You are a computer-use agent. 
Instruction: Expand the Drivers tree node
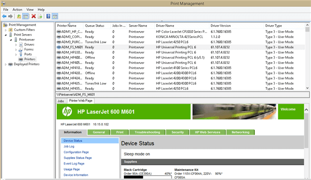(16, 44)
